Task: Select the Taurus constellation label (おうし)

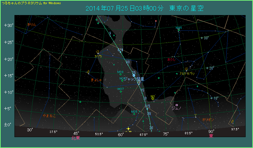Action: [172, 59]
